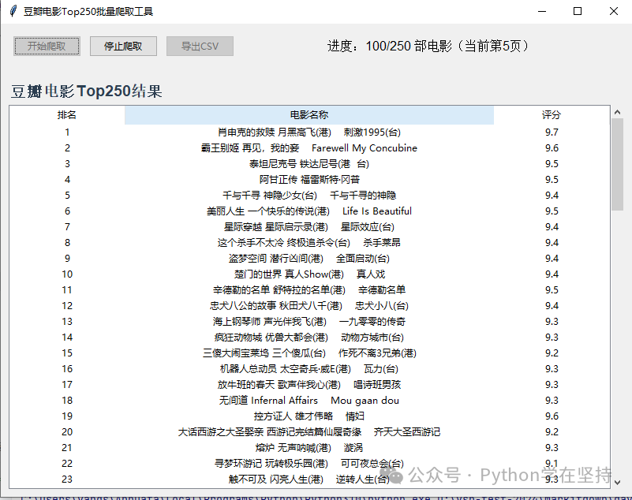Close the crawler tool window
632x500 pixels.
pos(614,11)
